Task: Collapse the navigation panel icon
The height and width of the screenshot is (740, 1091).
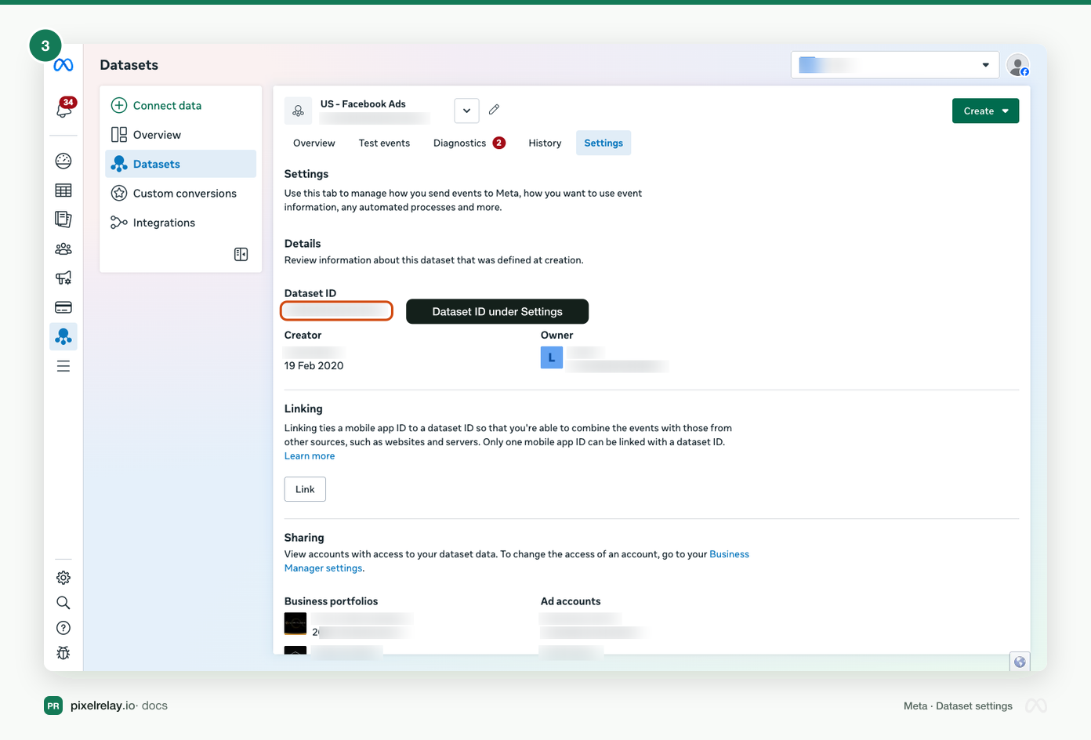Action: pyautogui.click(x=241, y=254)
